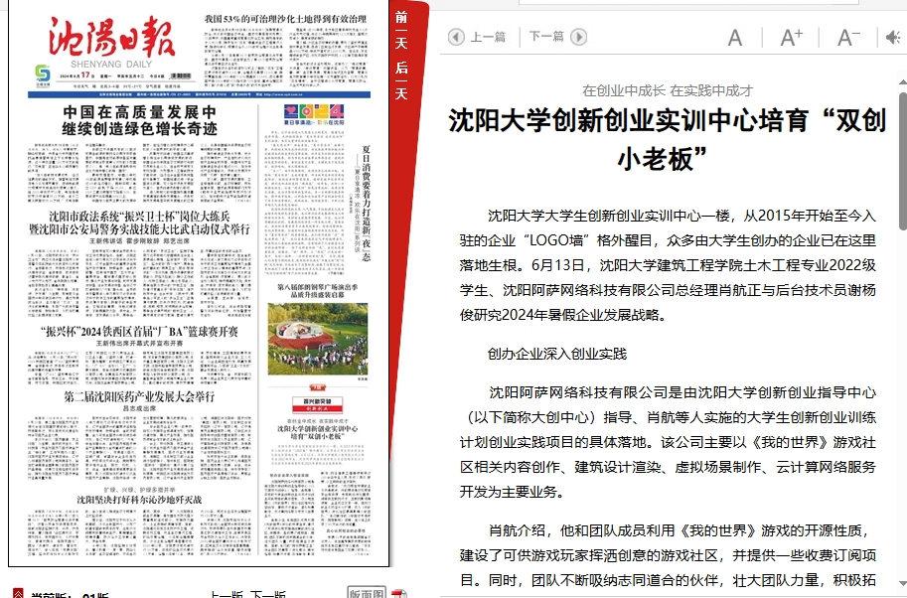Click the 夏日享清凉 colorful banner on the page
Image resolution: width=907 pixels, height=598 pixels.
point(314,115)
